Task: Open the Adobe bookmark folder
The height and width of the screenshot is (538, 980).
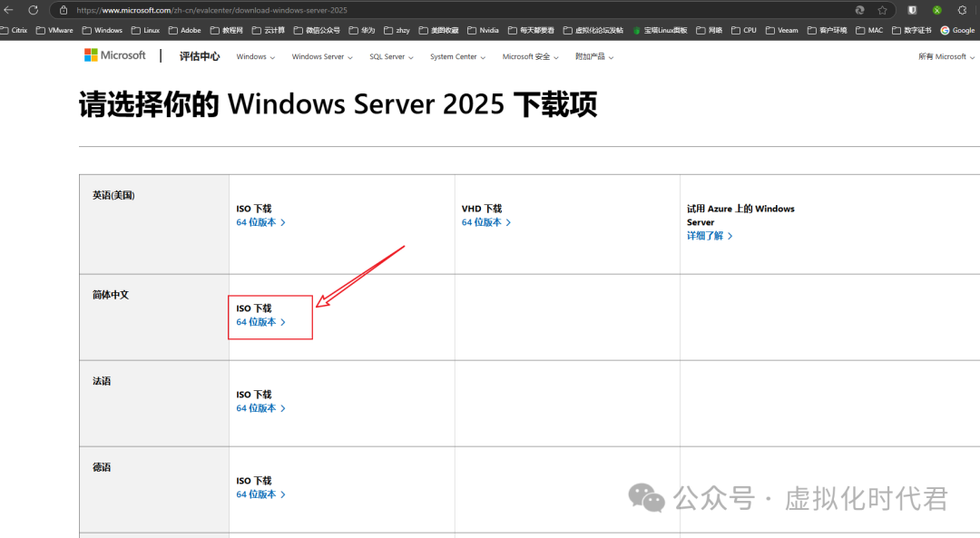Action: (x=185, y=30)
